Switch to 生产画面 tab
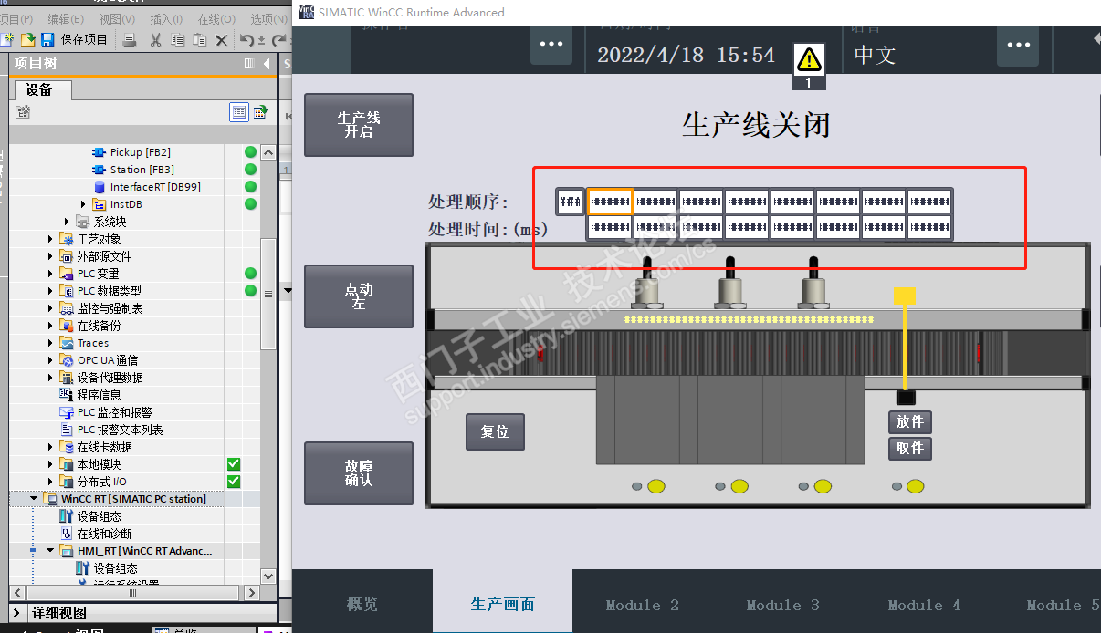Screen dimensions: 1101x633 503,604
